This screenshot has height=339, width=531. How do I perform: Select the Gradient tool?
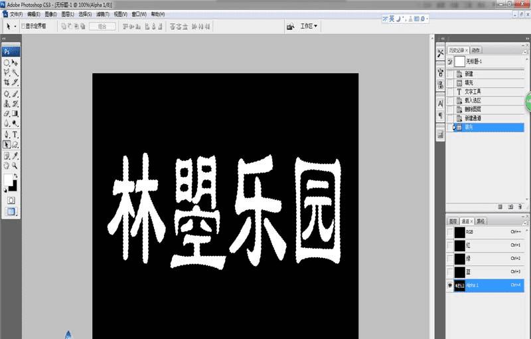point(15,114)
